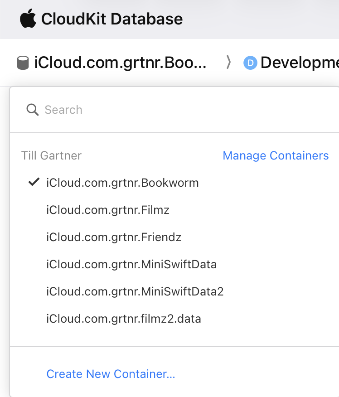Screen dimensions: 339x397
Task: Click the magnifying glass search icon
Action: (x=32, y=110)
